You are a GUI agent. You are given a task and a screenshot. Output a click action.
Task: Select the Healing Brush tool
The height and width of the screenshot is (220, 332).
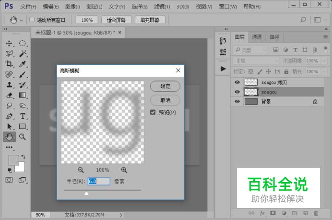tap(9, 74)
